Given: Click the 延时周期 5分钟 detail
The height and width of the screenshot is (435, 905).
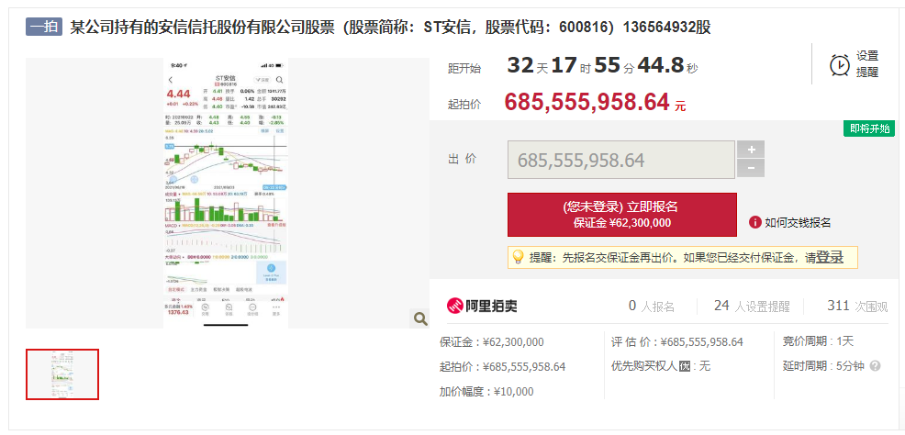Looking at the screenshot, I should click(823, 366).
